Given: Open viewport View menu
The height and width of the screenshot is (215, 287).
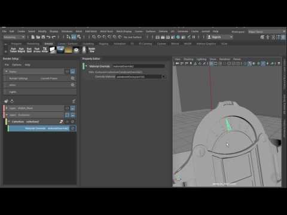Looking at the screenshot, I should (x=177, y=59).
